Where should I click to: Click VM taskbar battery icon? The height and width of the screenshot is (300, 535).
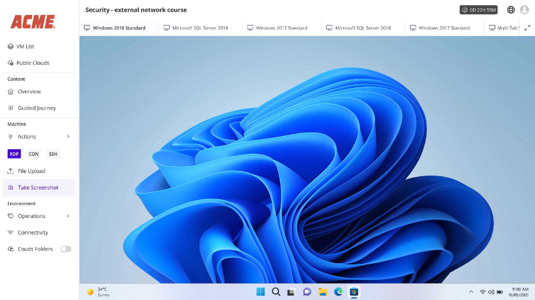click(500, 292)
